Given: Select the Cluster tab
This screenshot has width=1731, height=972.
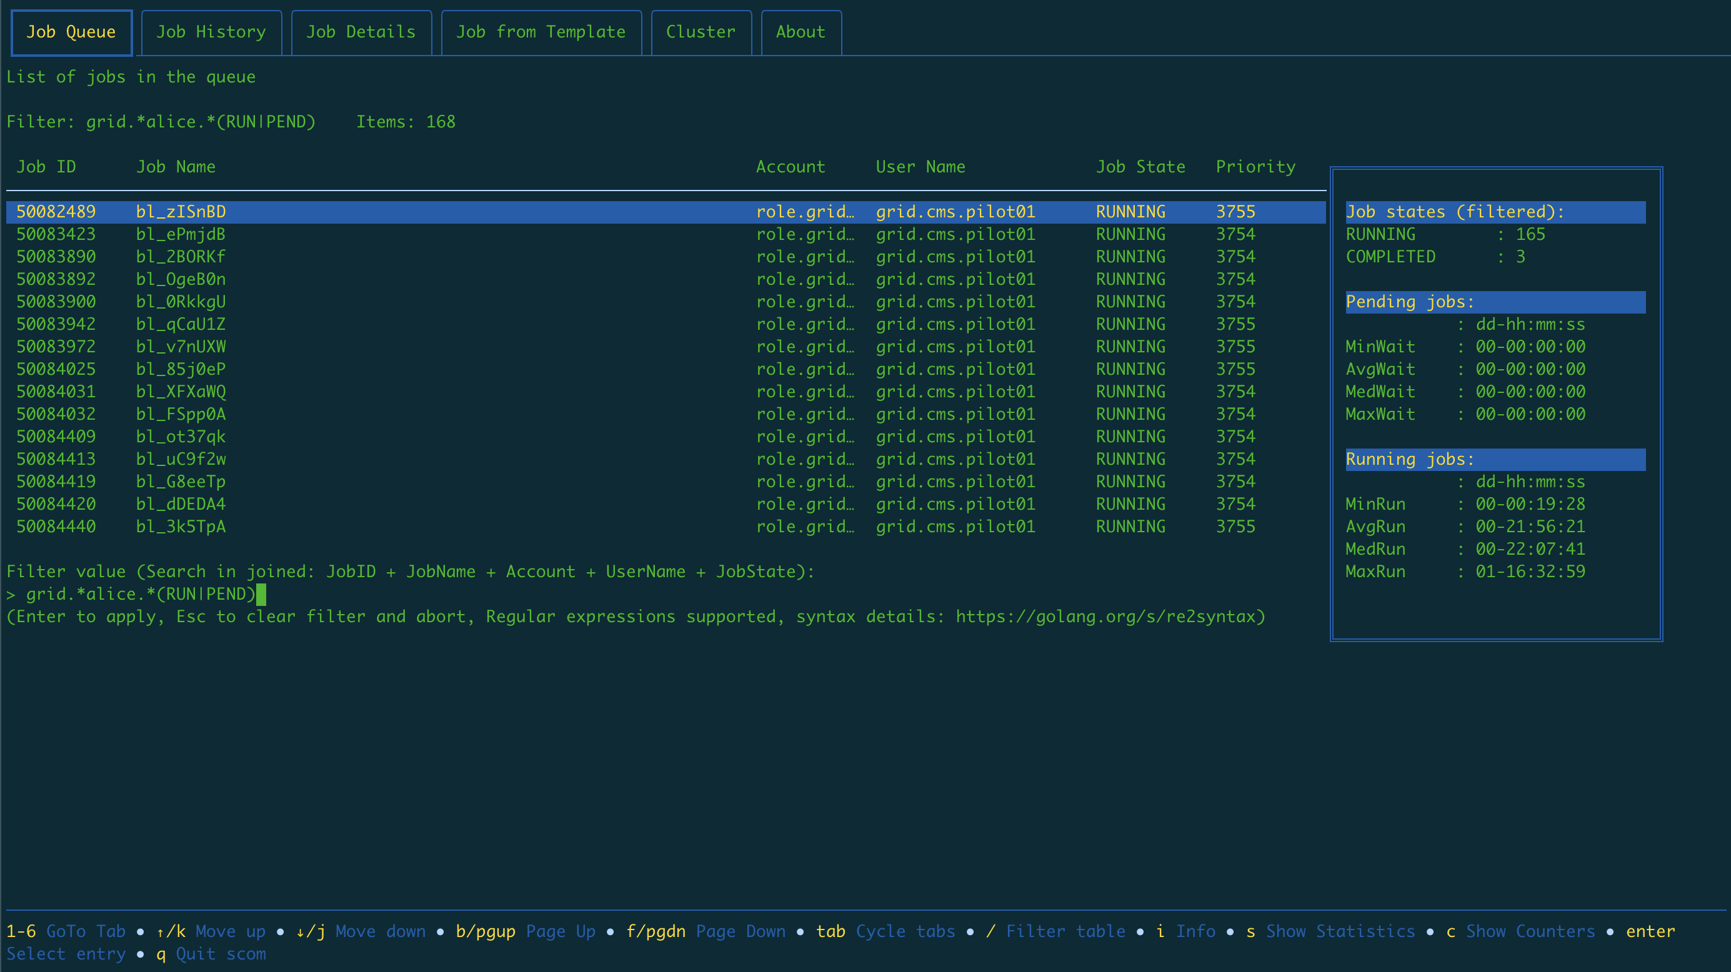Looking at the screenshot, I should pos(700,32).
